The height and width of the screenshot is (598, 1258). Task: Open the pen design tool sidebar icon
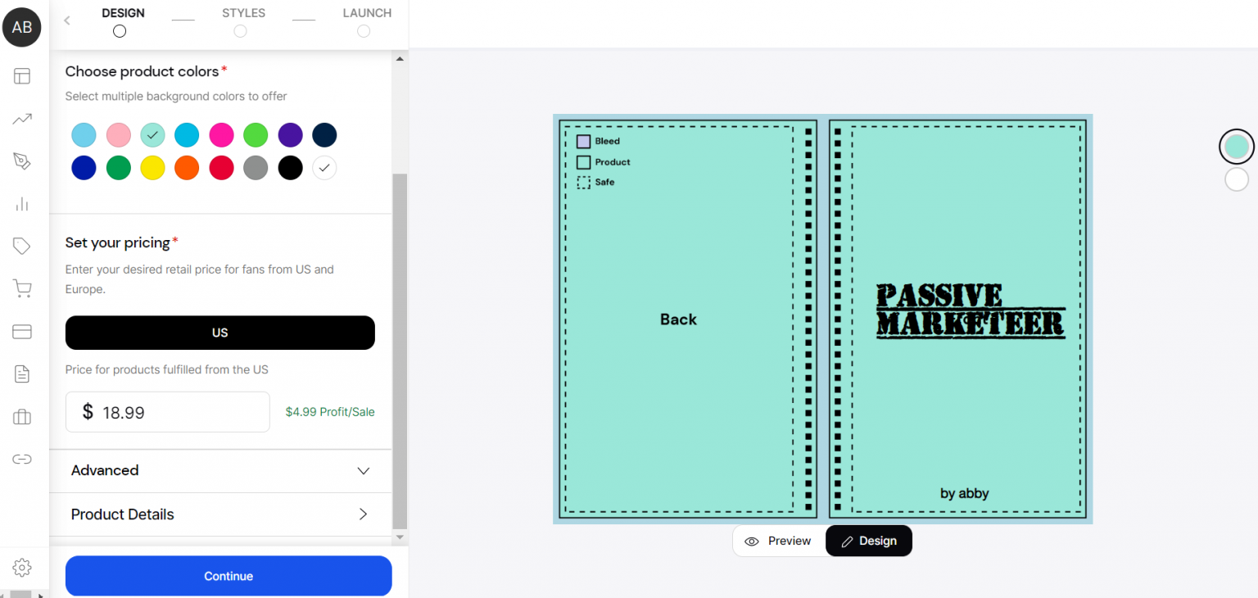pos(22,161)
